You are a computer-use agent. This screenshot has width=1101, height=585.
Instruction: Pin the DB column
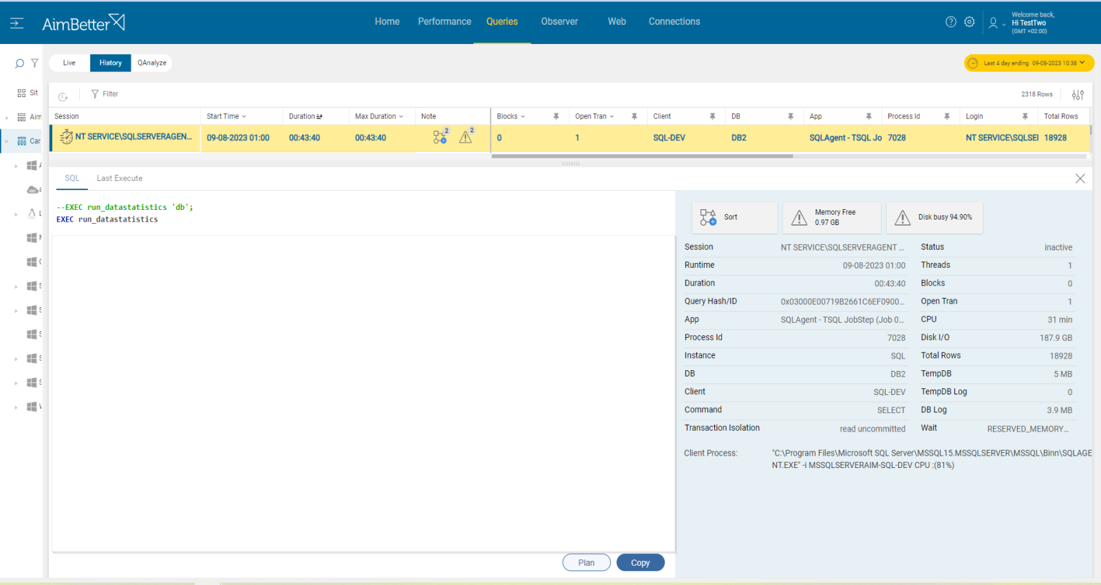pyautogui.click(x=791, y=116)
